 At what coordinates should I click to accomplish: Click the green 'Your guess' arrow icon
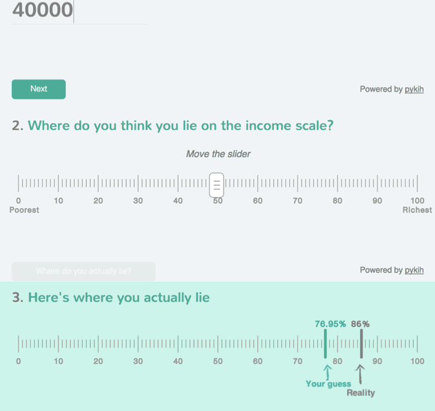[x=328, y=372]
